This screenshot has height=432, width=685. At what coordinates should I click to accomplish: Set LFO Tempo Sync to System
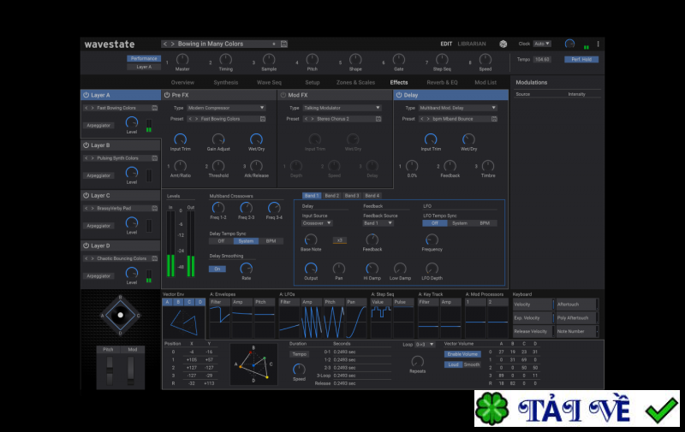pos(460,223)
